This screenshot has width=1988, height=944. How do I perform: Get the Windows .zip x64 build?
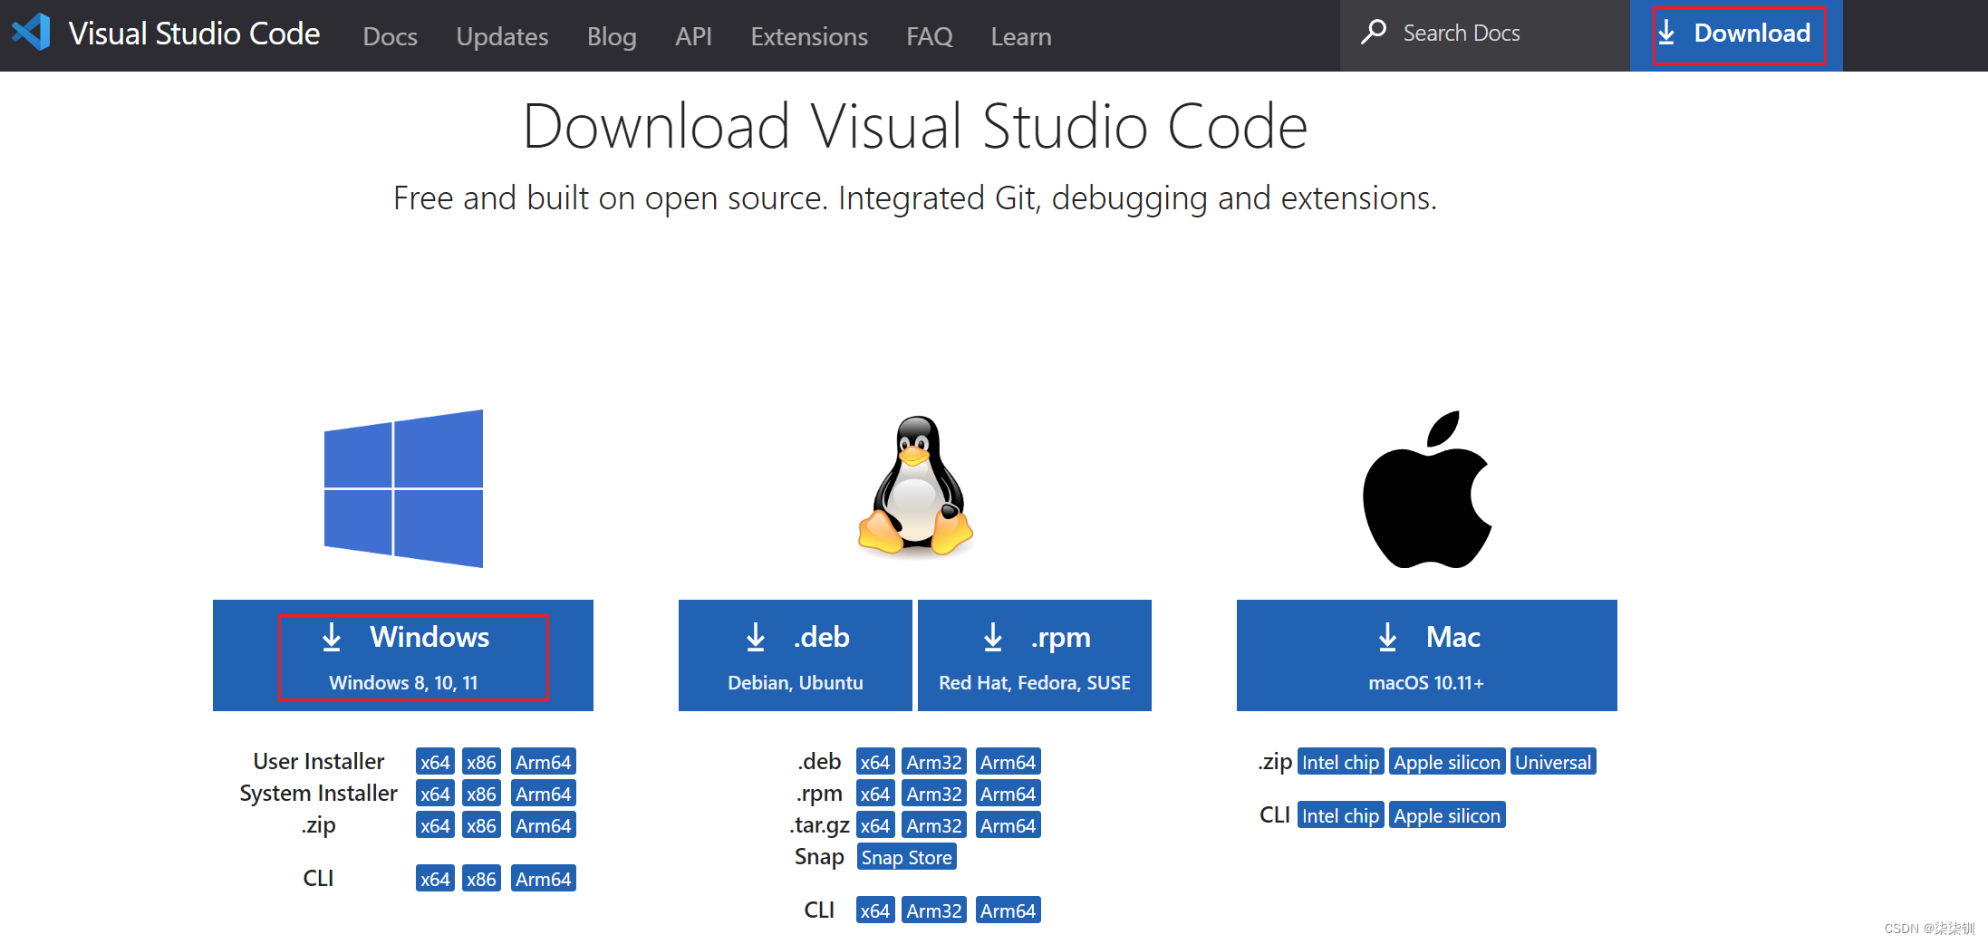pyautogui.click(x=435, y=825)
